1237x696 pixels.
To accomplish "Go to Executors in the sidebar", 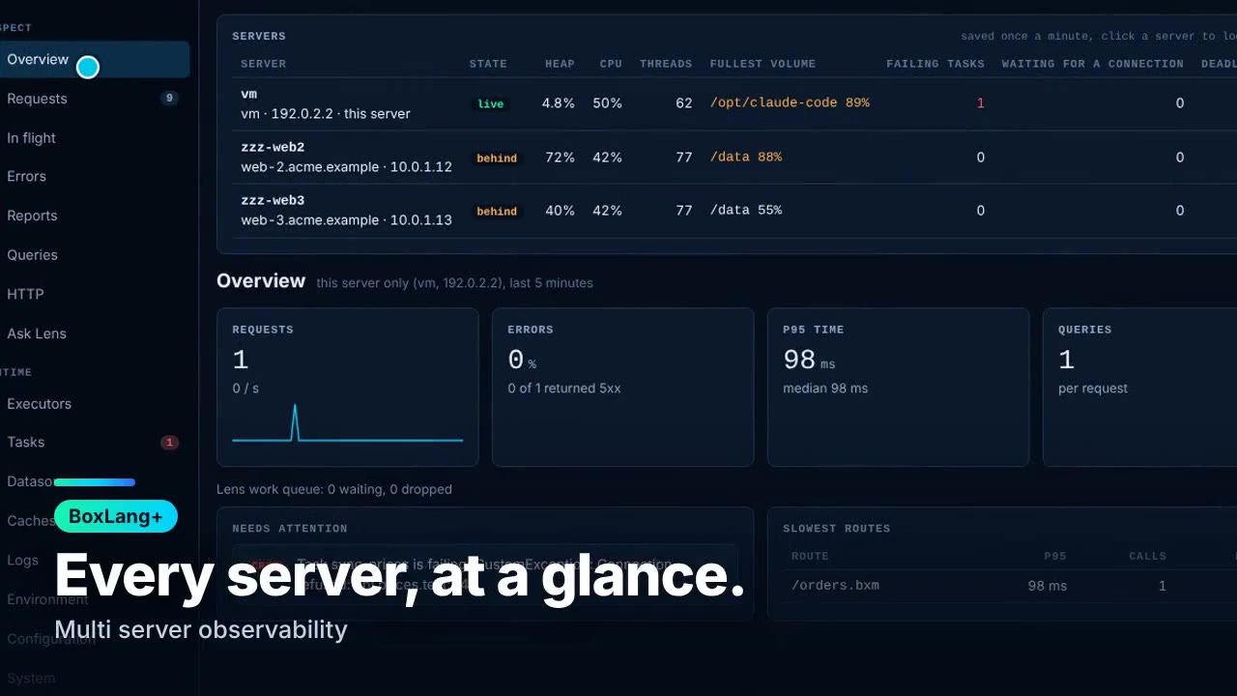I will 39,403.
